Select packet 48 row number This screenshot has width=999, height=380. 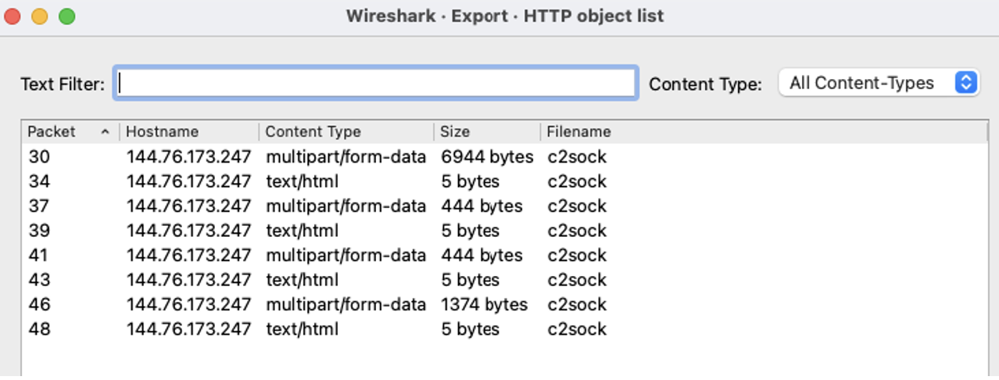coord(39,329)
